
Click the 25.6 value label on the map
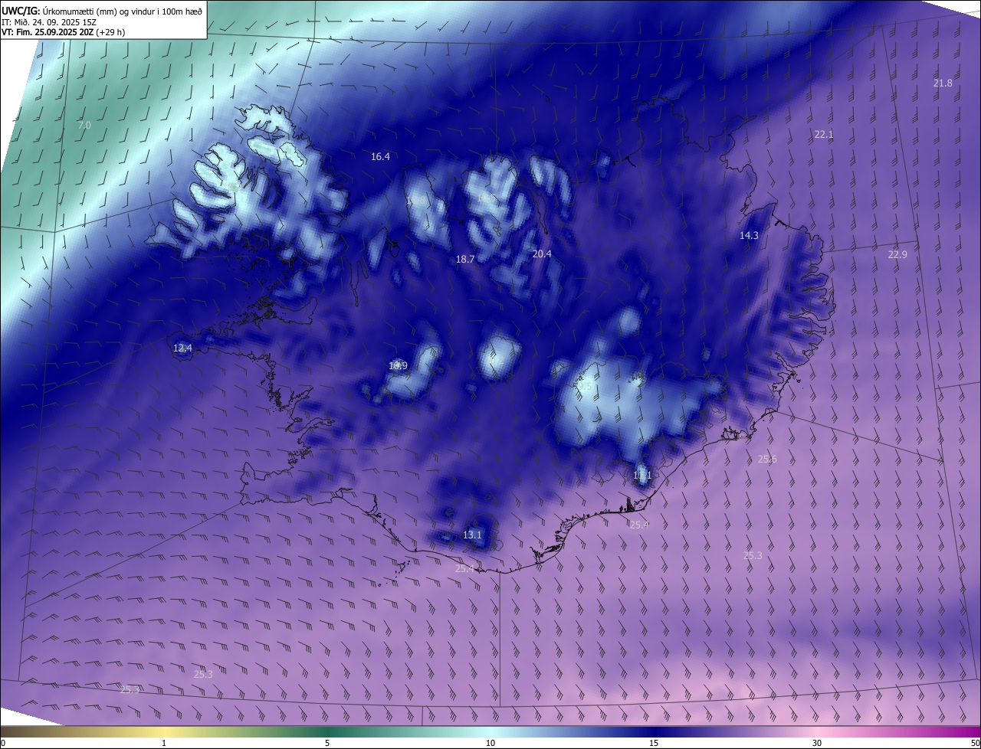(767, 459)
